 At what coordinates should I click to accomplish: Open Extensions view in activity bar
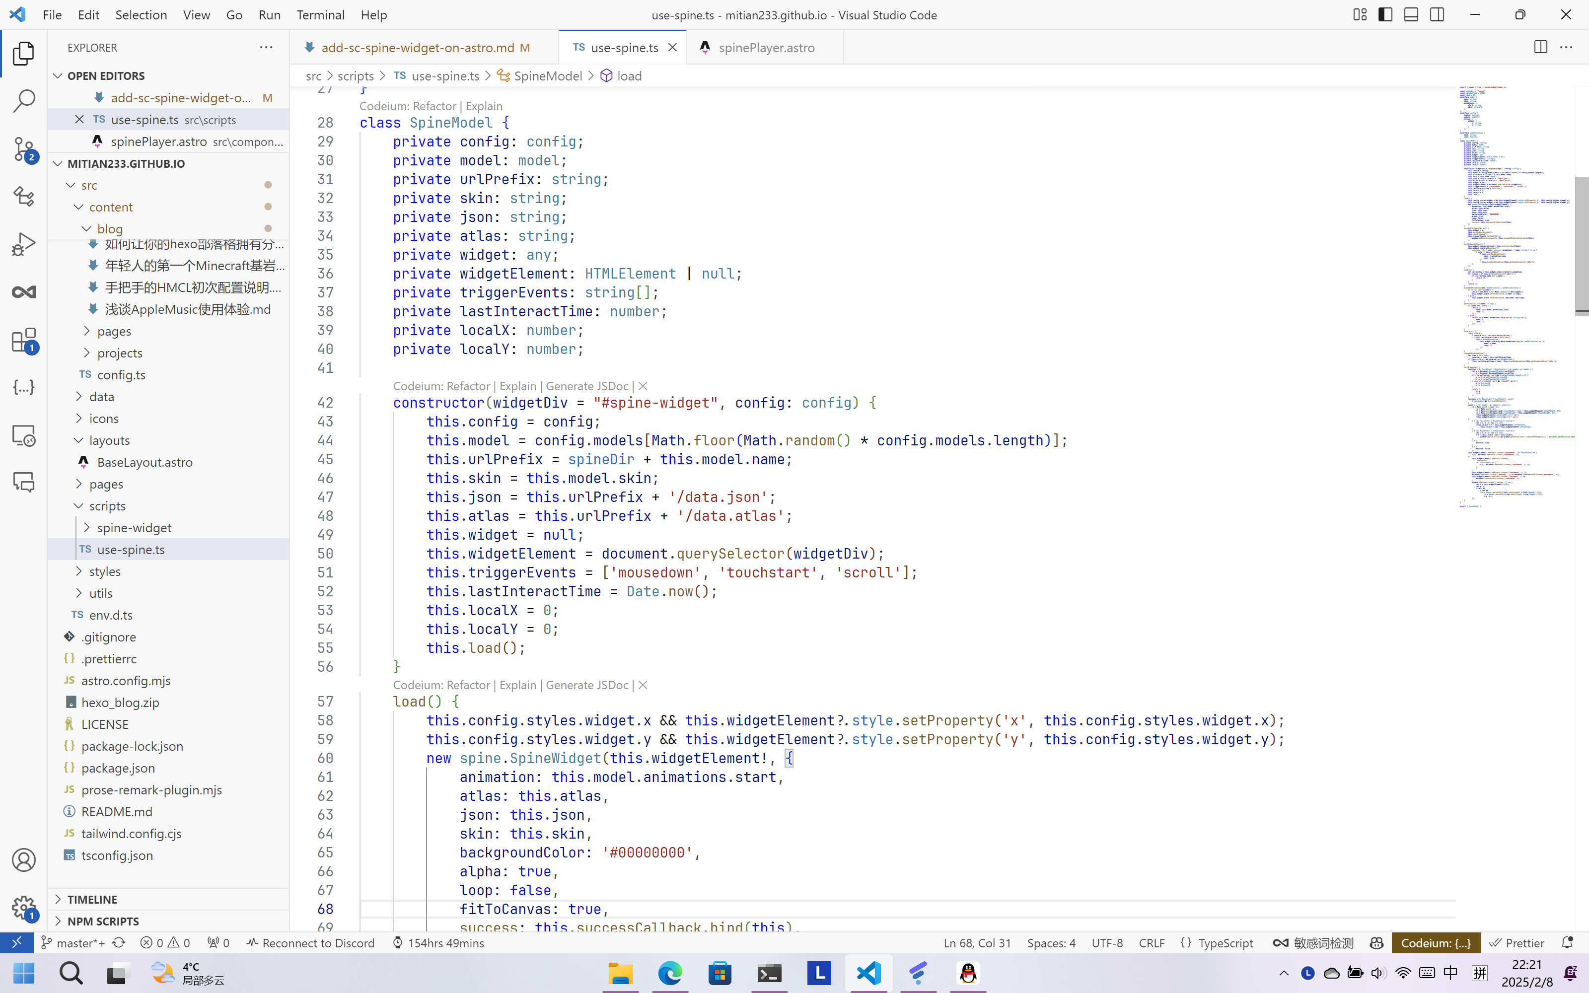[x=24, y=340]
